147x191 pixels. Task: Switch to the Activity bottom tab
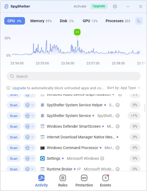click(41, 181)
